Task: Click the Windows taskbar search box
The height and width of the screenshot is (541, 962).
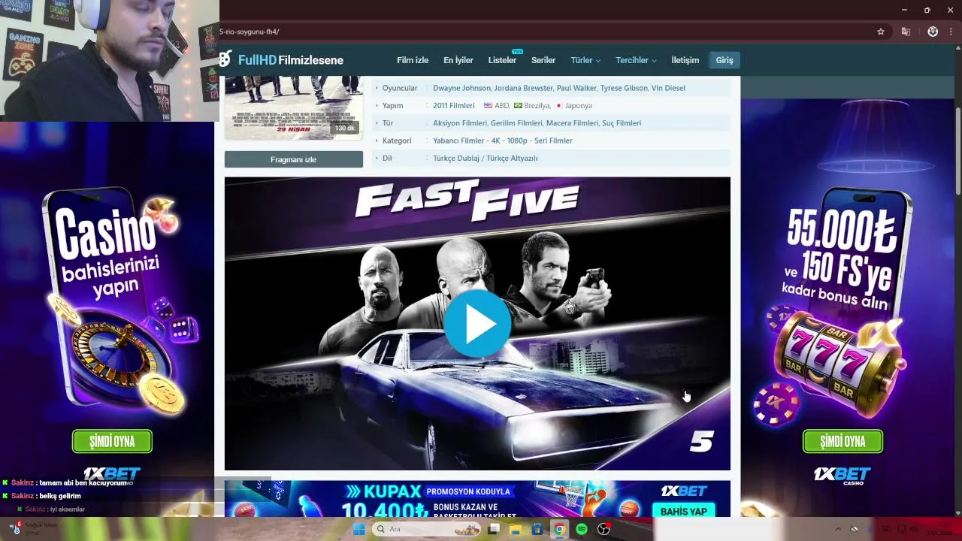Action: (x=427, y=529)
